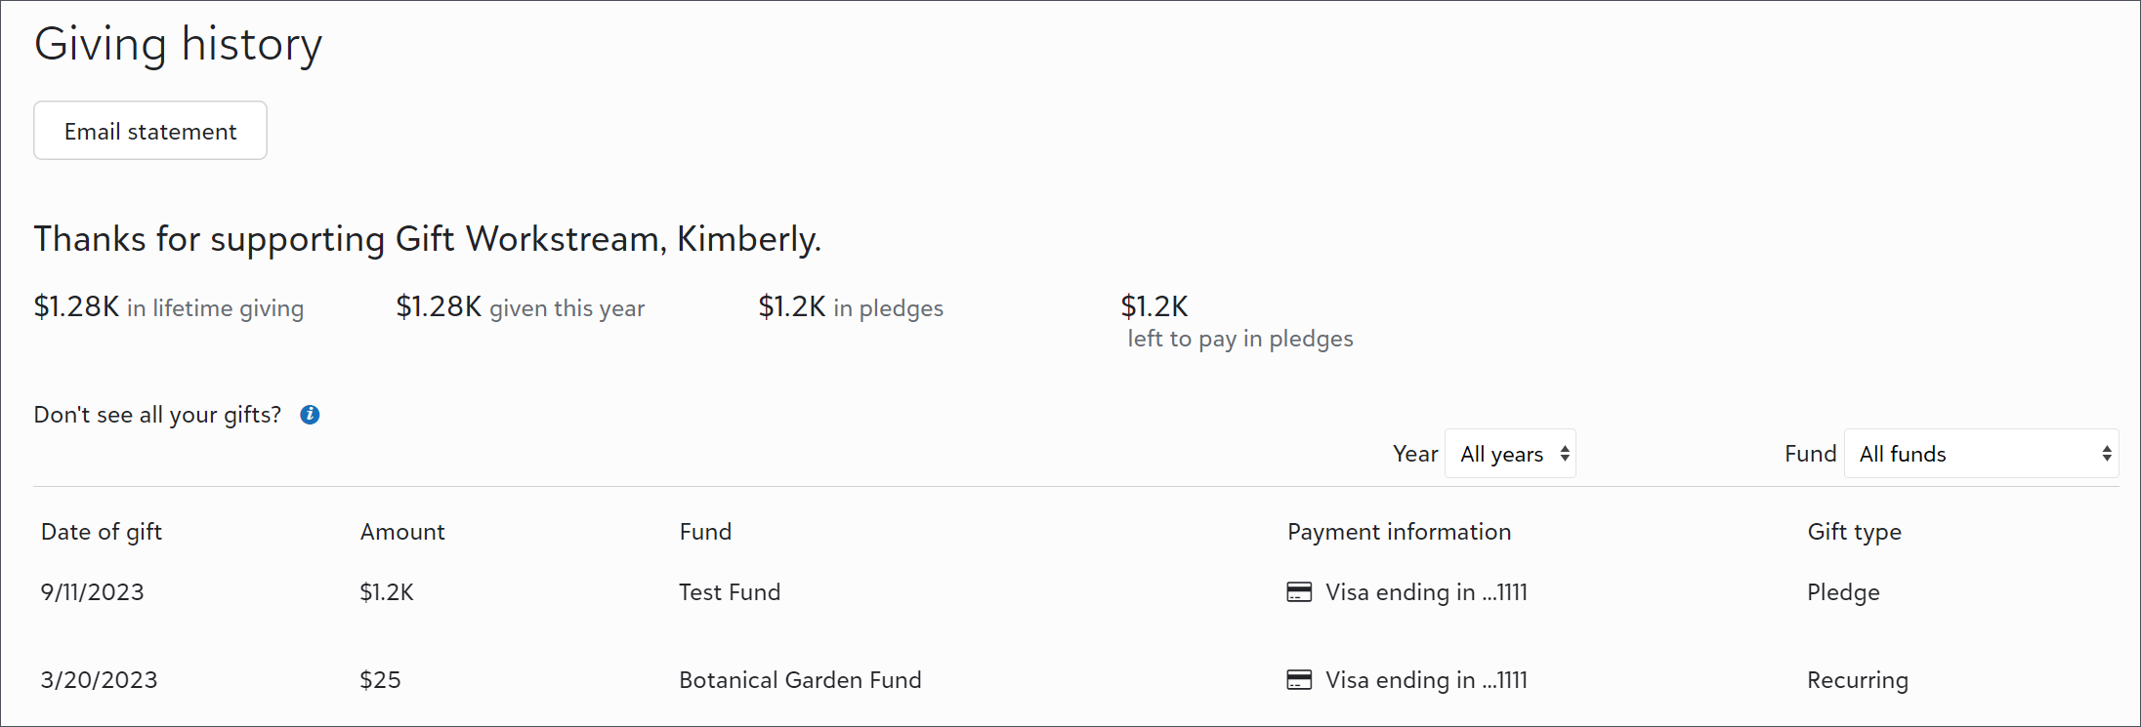This screenshot has width=2141, height=727.
Task: Click the Don't see all your gifts? text
Action: (157, 415)
